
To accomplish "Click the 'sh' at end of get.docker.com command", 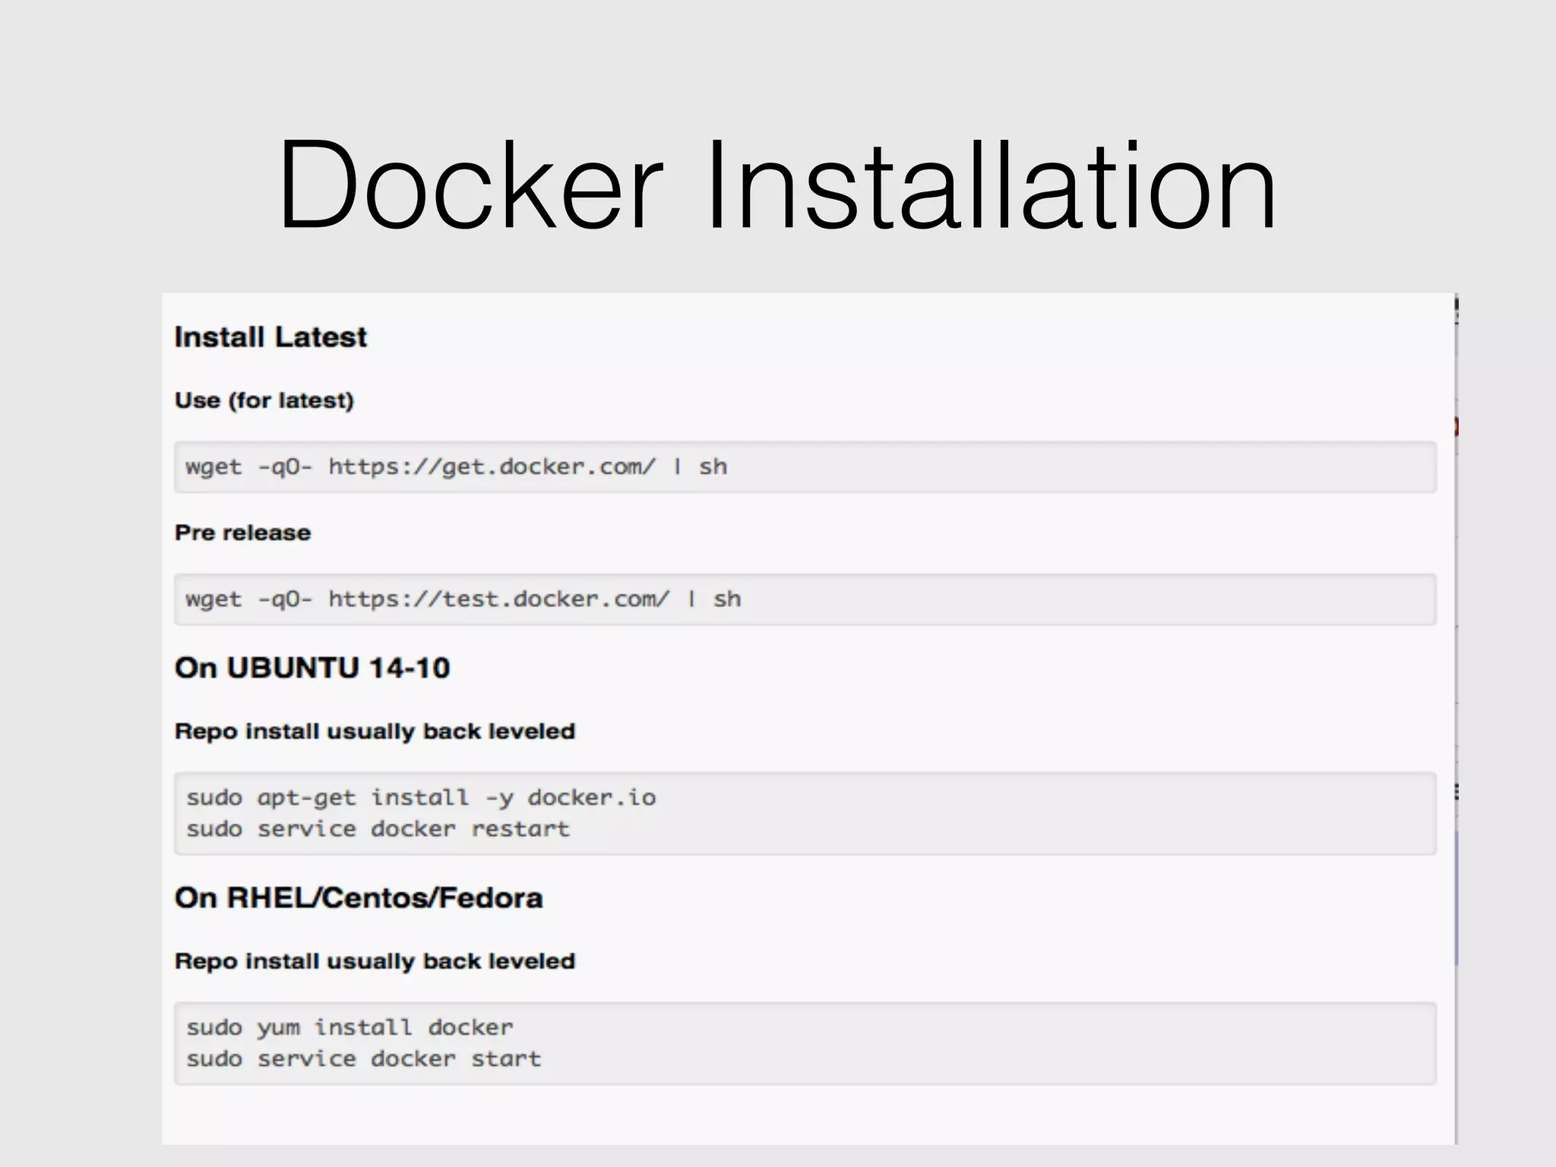I will 713,466.
